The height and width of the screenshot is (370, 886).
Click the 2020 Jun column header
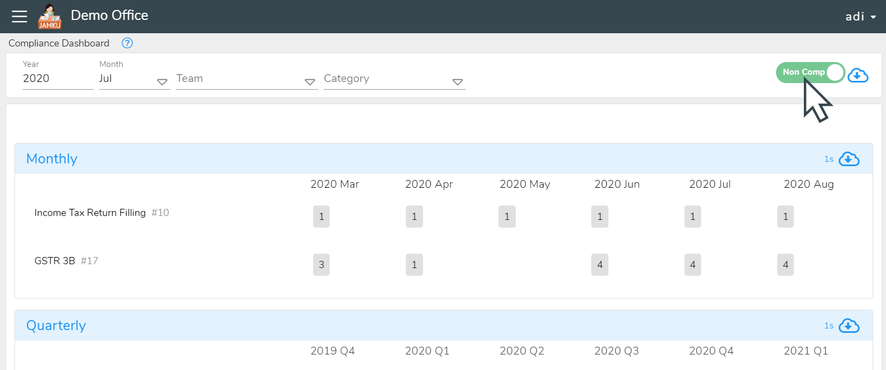point(617,184)
